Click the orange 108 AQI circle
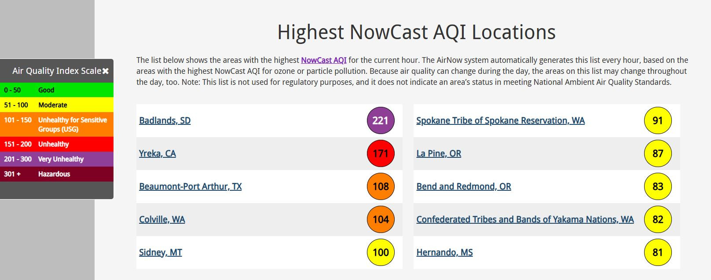Screen dimensions: 711x280 pos(381,186)
